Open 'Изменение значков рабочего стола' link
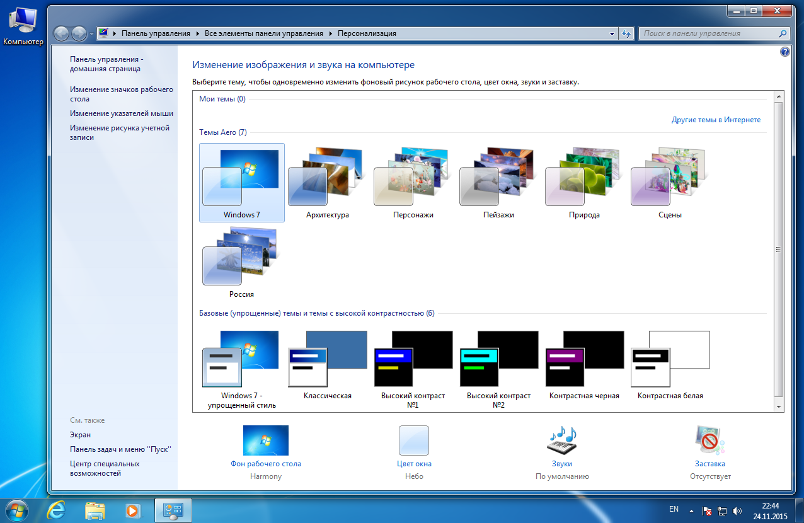Viewport: 804px width, 523px height. pyautogui.click(x=122, y=94)
